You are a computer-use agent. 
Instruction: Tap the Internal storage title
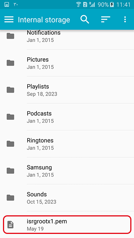(44, 20)
